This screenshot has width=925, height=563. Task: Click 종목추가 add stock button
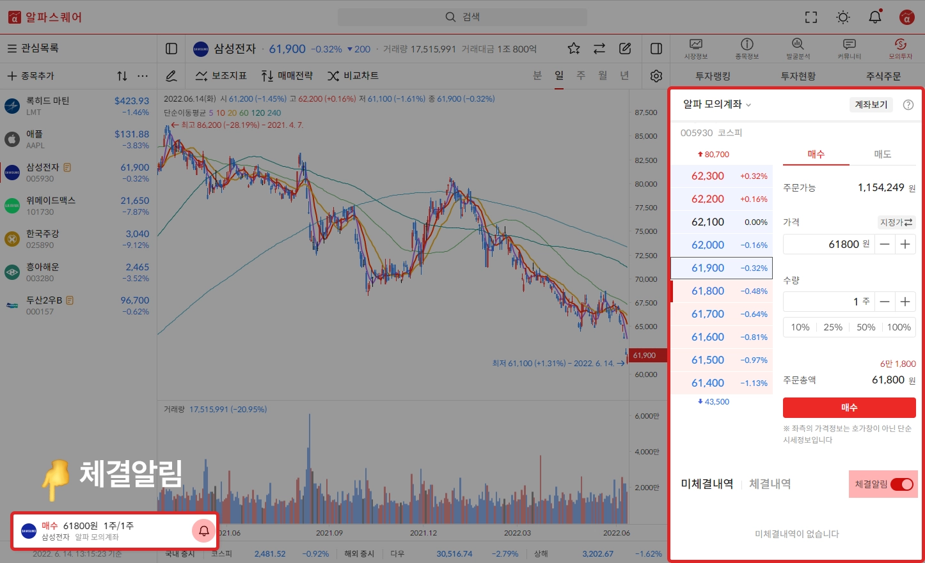coord(31,76)
